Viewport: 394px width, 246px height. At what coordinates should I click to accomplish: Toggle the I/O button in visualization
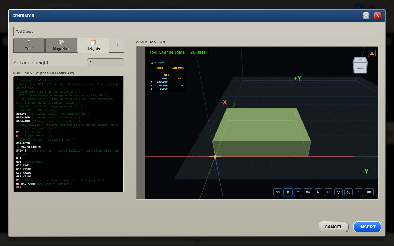[369, 192]
